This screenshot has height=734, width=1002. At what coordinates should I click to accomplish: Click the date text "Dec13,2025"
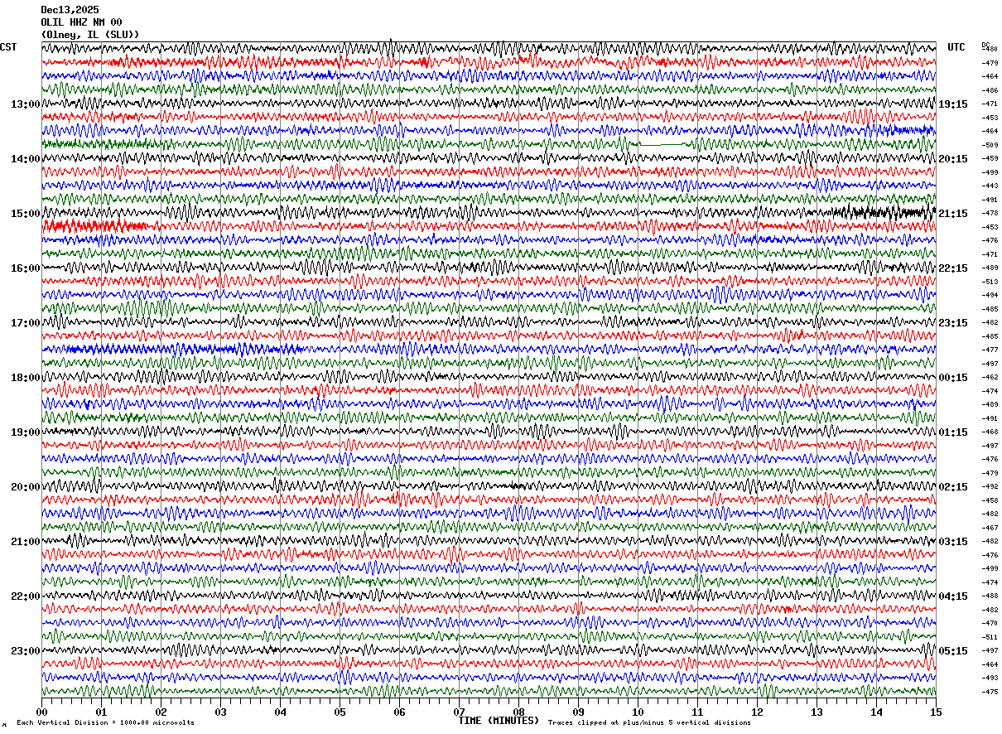[x=70, y=10]
